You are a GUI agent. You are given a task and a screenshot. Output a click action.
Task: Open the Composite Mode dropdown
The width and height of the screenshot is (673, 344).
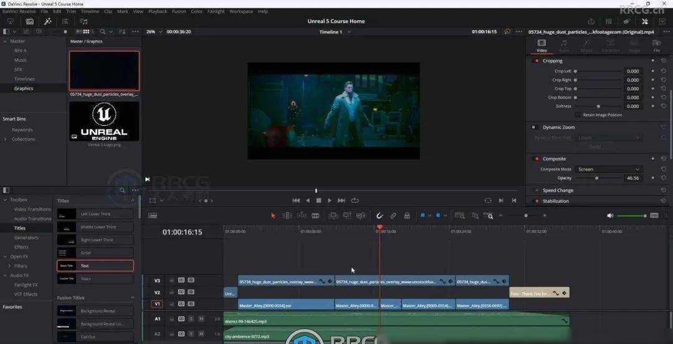click(x=608, y=169)
